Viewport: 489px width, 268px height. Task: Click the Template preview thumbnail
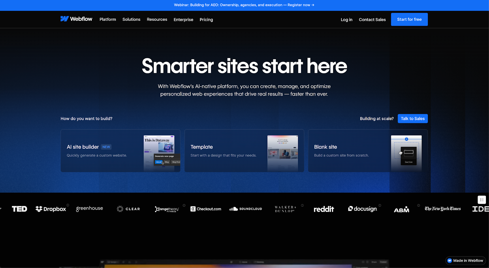(283, 153)
